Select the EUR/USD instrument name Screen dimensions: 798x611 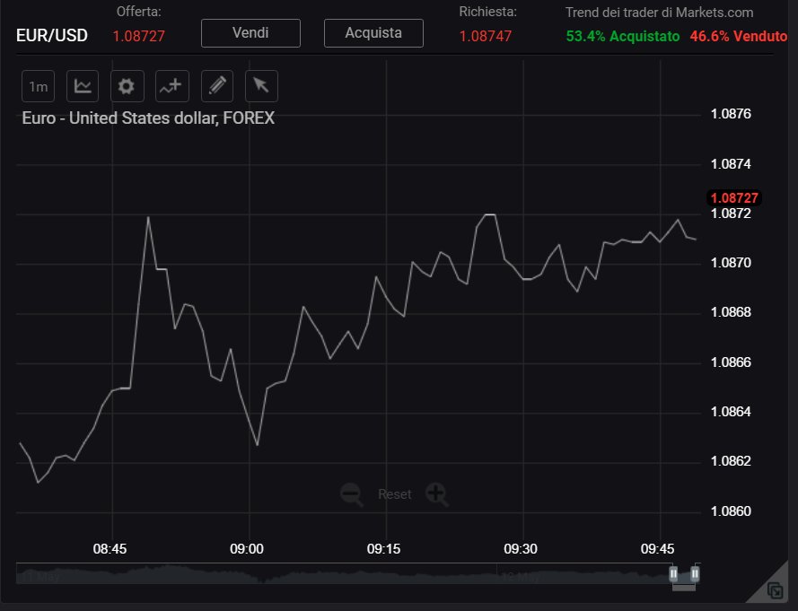[52, 36]
